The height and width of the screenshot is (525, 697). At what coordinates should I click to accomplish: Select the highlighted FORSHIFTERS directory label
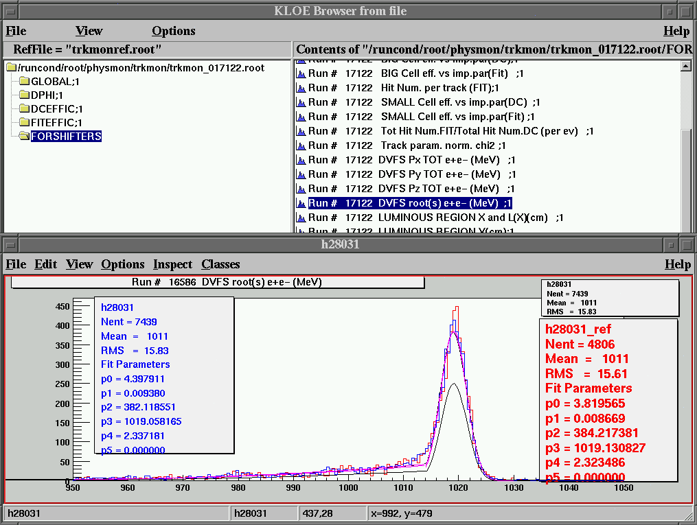tap(66, 136)
